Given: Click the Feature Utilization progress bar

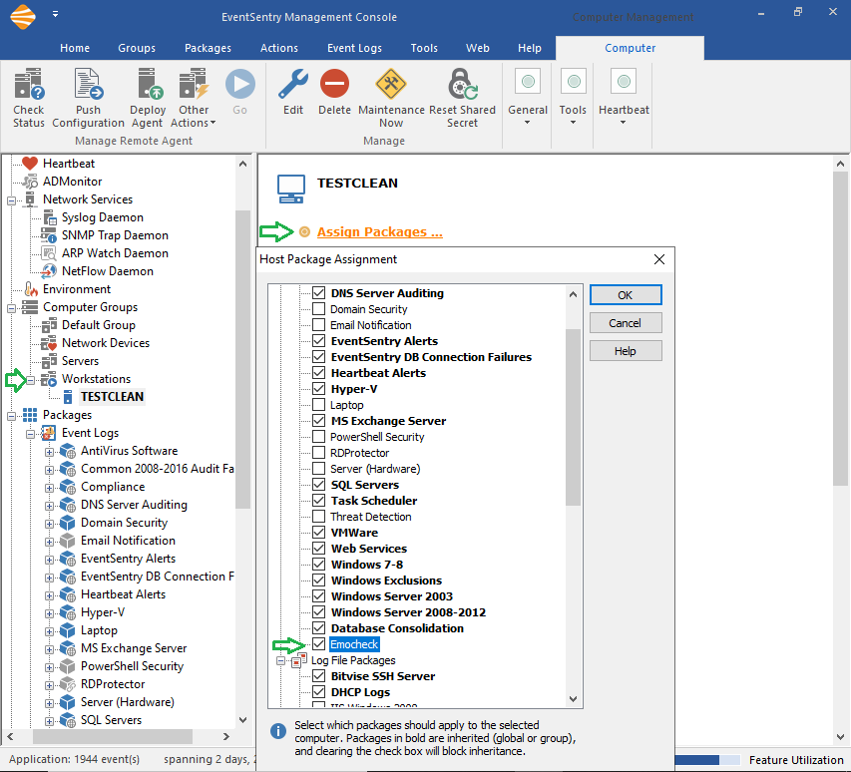Looking at the screenshot, I should pos(707,760).
